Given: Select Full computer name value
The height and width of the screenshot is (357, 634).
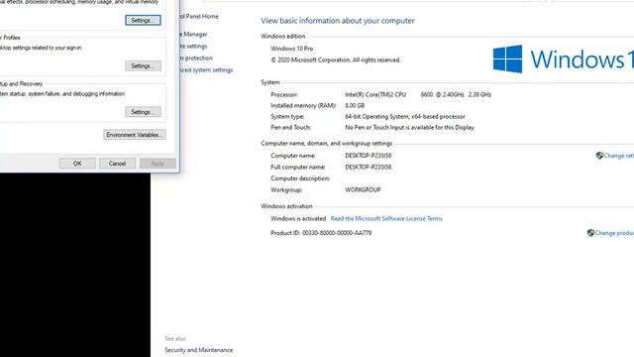Looking at the screenshot, I should [368, 167].
